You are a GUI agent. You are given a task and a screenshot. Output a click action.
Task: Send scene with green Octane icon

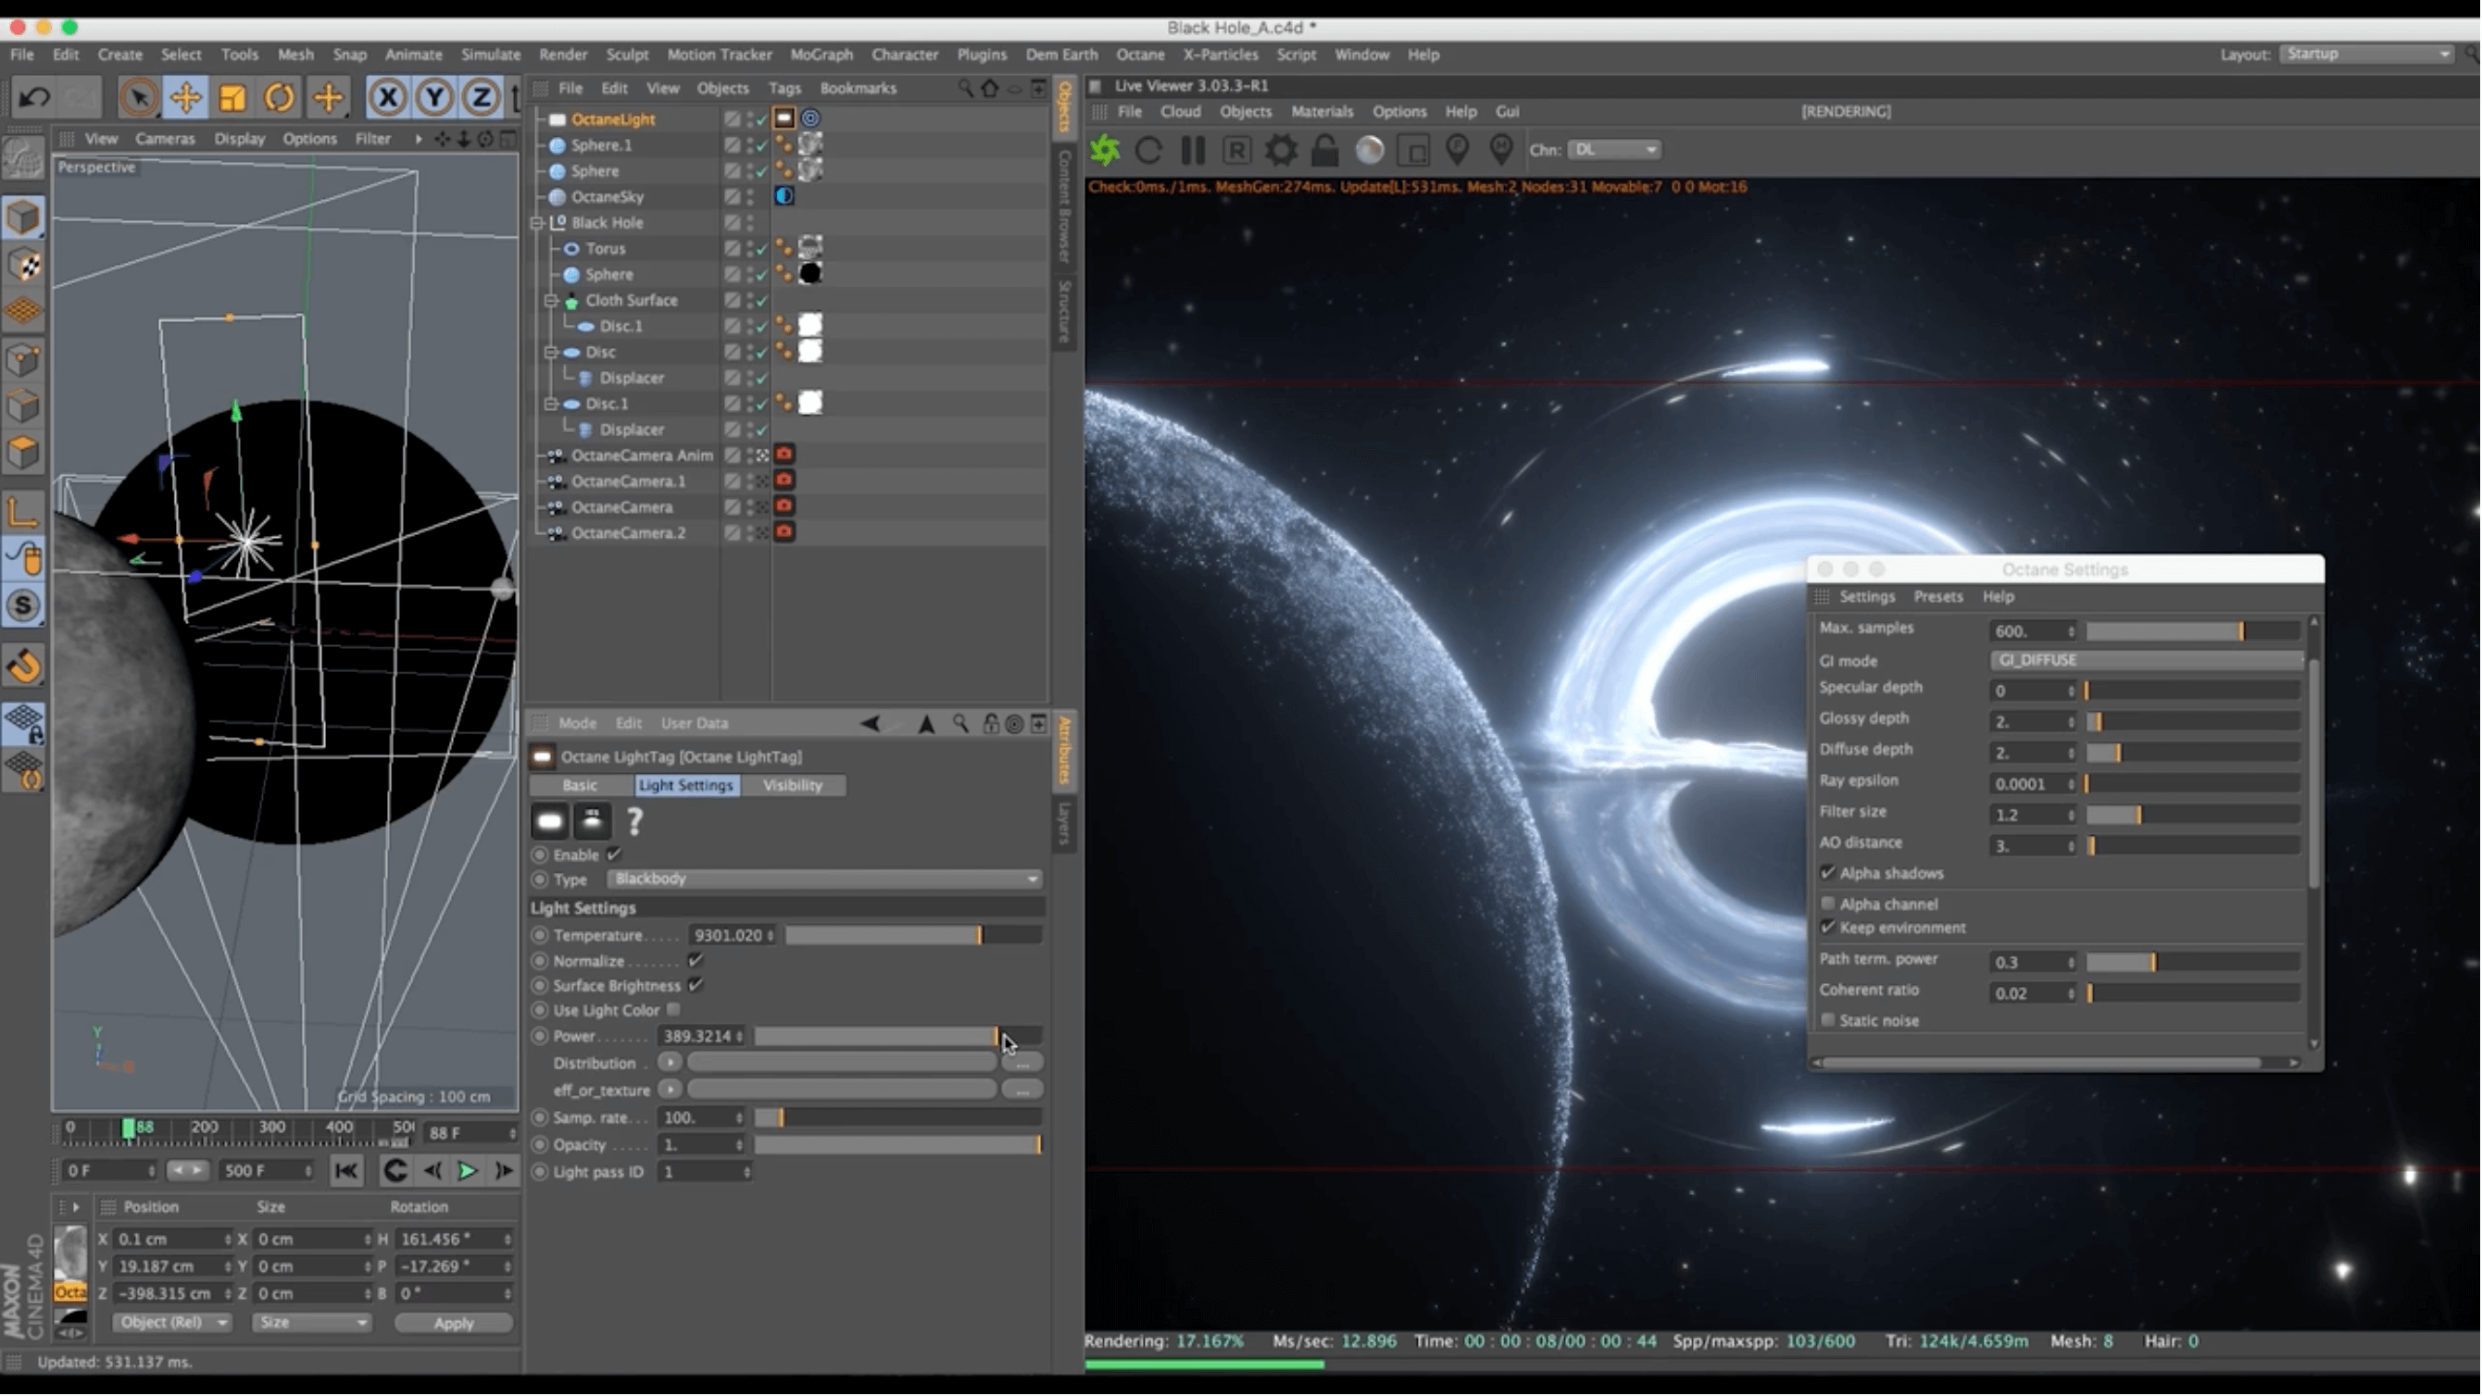[1105, 150]
